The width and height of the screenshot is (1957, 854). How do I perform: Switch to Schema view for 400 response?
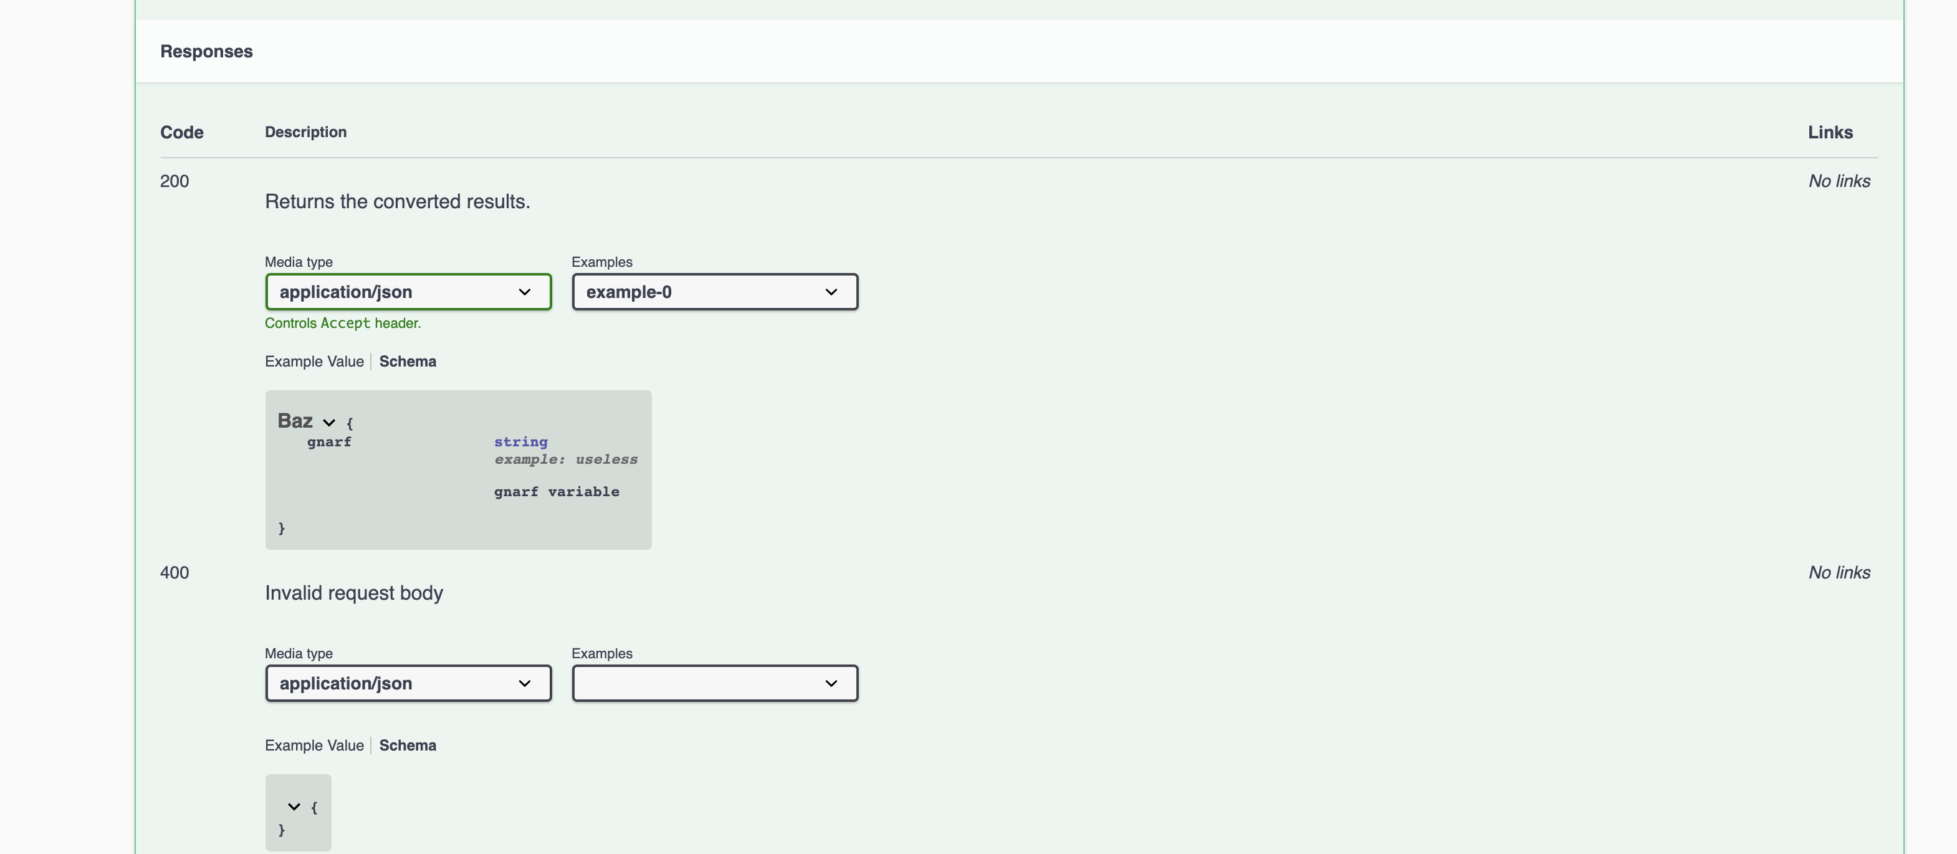[x=407, y=746]
